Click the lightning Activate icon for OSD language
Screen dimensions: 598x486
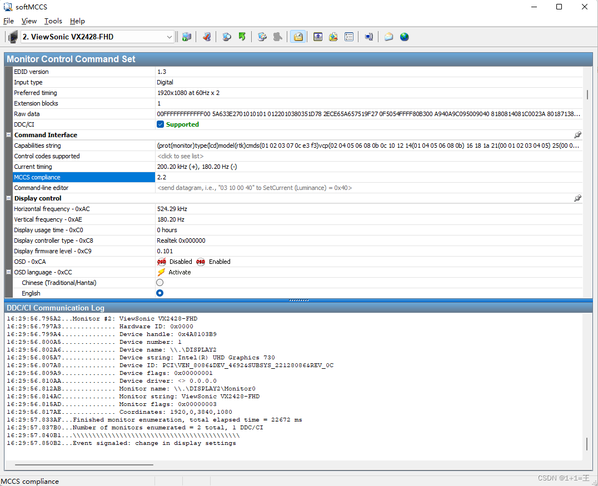click(x=161, y=272)
